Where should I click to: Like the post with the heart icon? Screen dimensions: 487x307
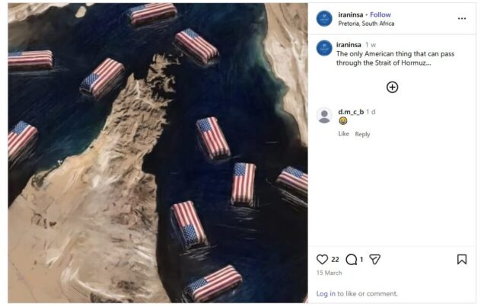(x=322, y=260)
